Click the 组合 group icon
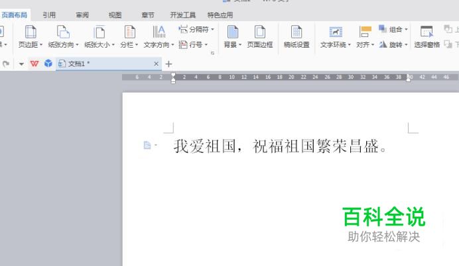 coord(383,29)
